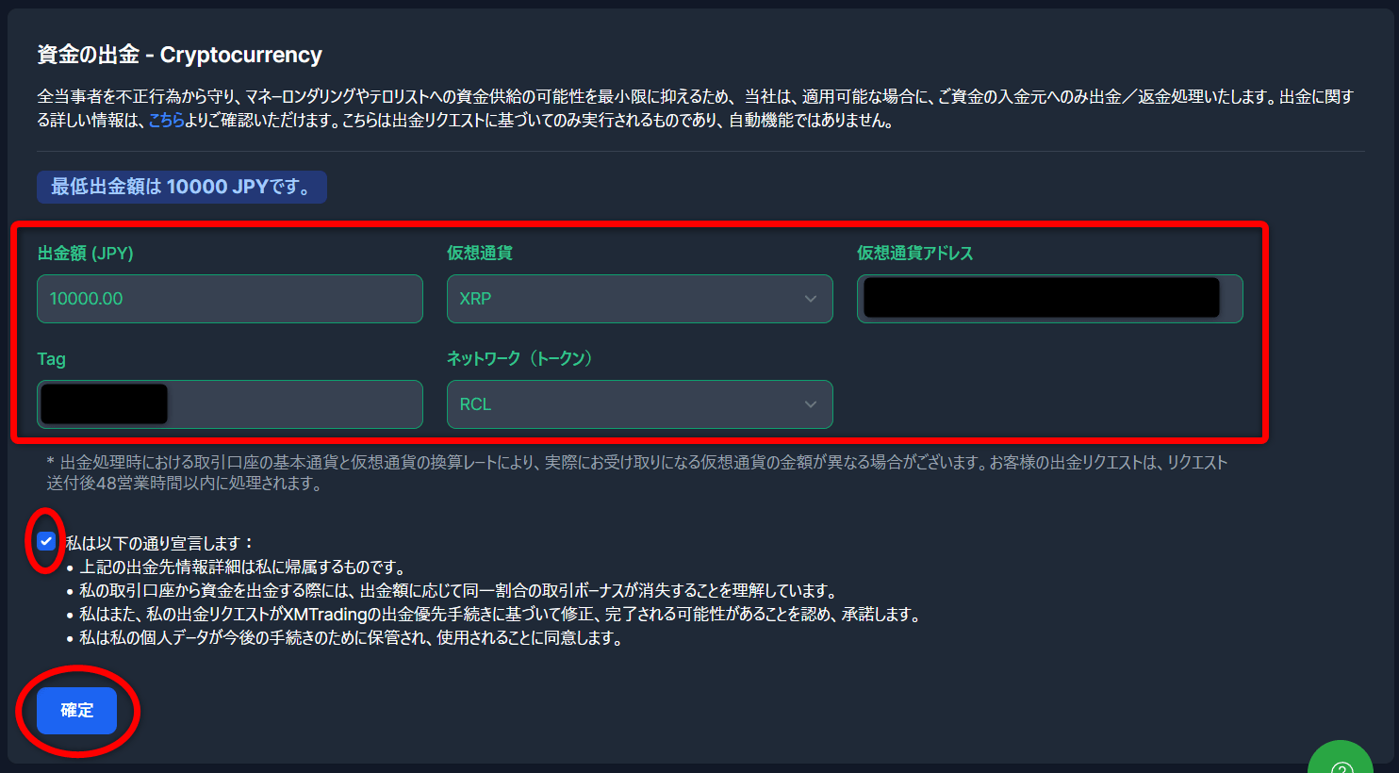Image resolution: width=1399 pixels, height=773 pixels.
Task: Click into the Tag input field
Action: click(230, 404)
